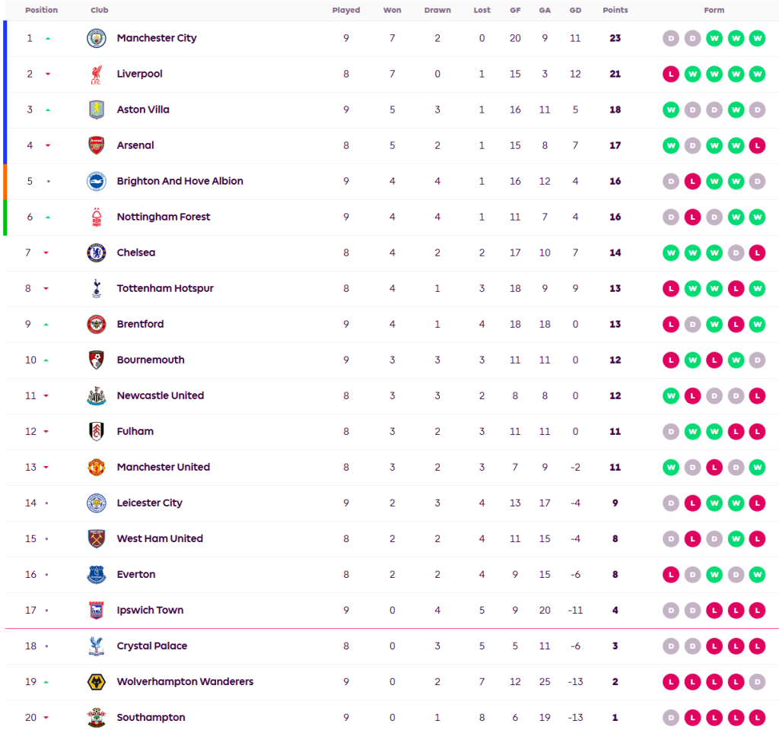Click the Manchester City club crest
This screenshot has height=733, width=779.
pos(97,39)
